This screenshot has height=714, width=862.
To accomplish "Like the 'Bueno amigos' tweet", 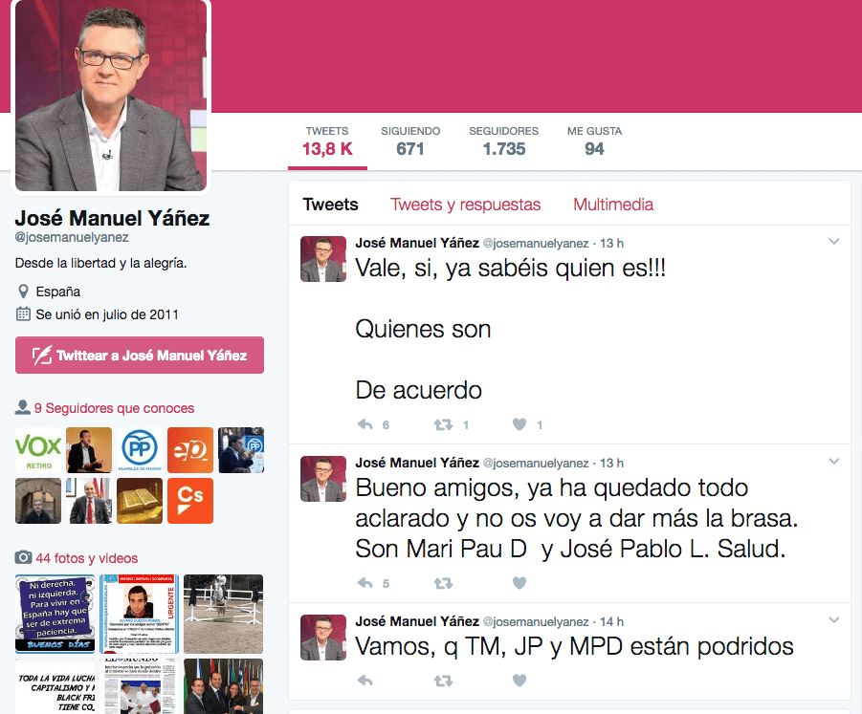I will (519, 583).
